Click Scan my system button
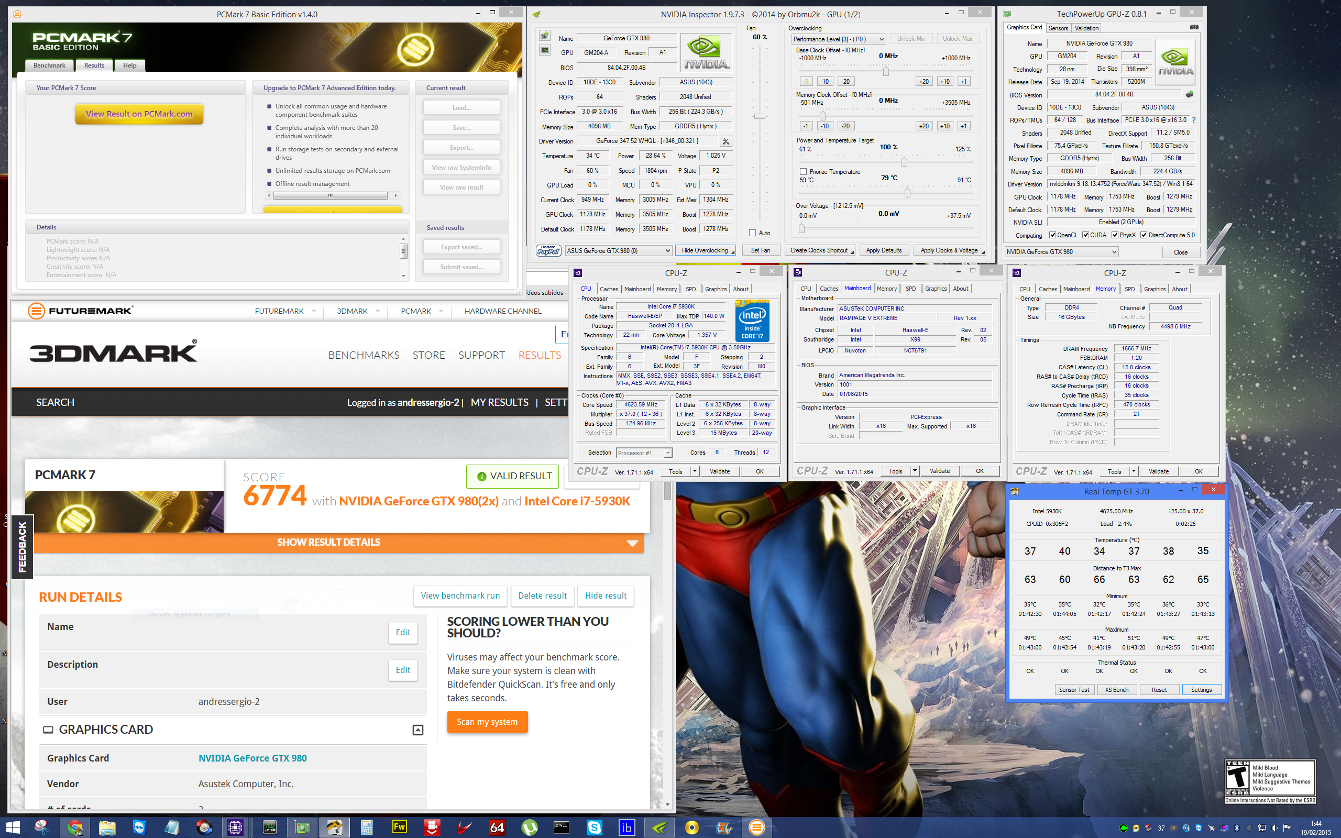The image size is (1341, 838). pyautogui.click(x=487, y=722)
